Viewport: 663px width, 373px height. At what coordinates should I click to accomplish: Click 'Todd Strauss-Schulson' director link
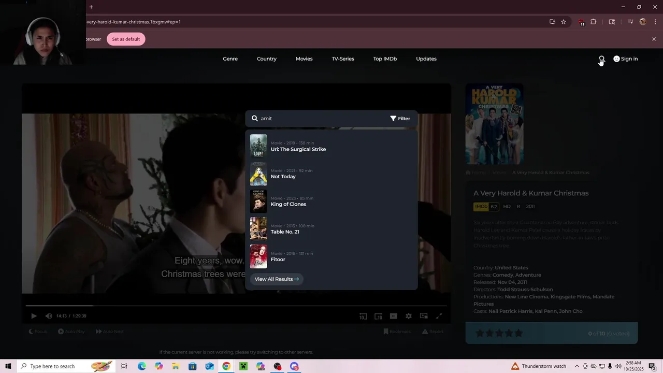[525, 290]
